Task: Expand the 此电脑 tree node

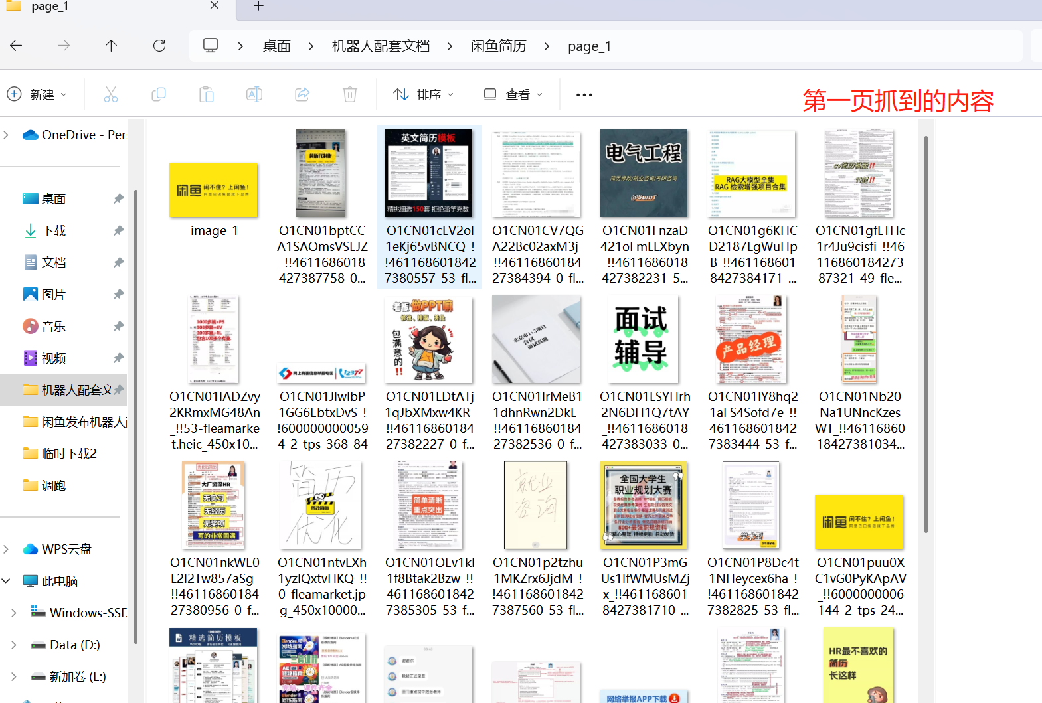Action: (x=7, y=581)
